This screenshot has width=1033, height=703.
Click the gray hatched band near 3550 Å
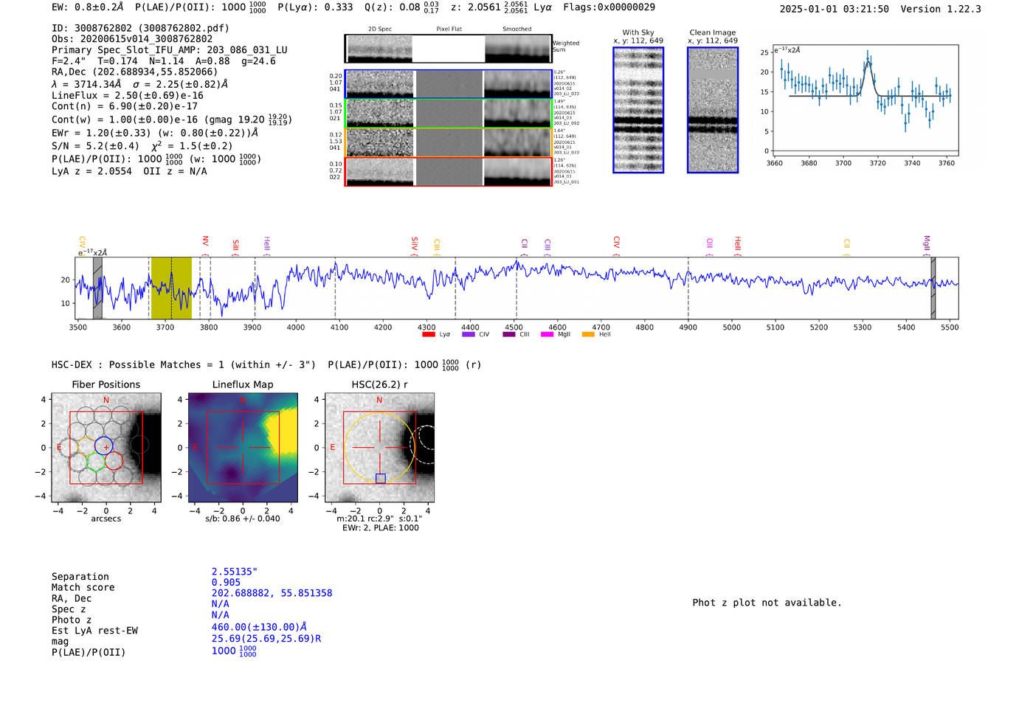pos(97,288)
